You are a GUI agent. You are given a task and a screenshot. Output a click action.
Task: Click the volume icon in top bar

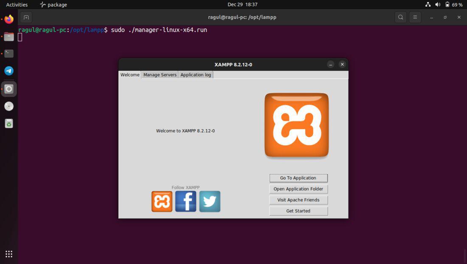tap(438, 5)
